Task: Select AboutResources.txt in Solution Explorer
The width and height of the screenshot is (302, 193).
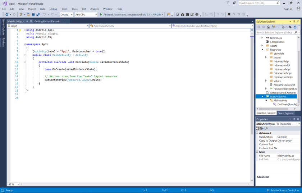Action: click(284, 85)
